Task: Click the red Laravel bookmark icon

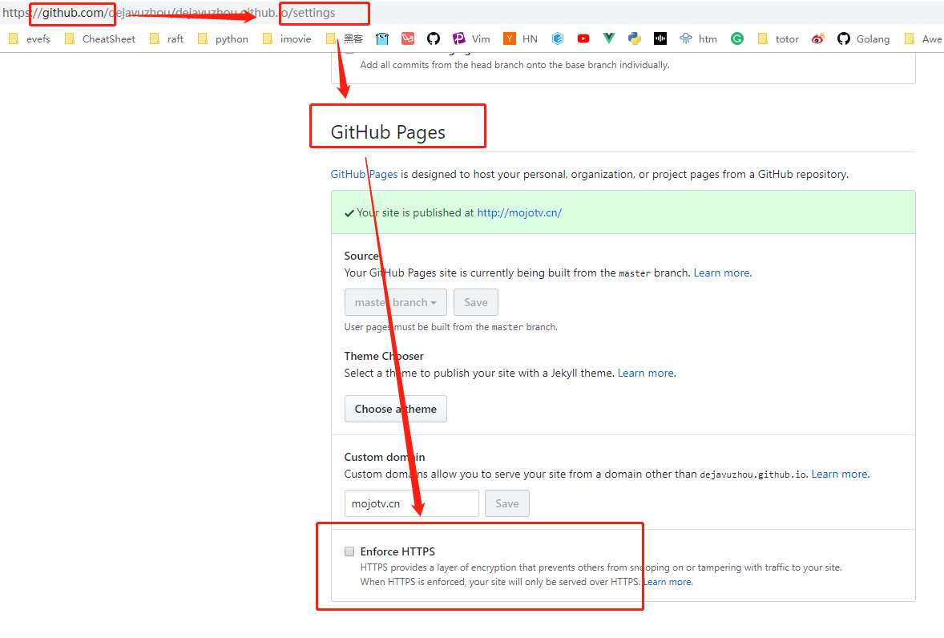Action: 408,39
